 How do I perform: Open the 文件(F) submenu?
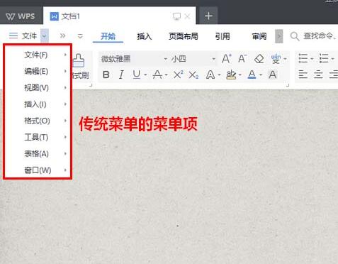coord(38,55)
